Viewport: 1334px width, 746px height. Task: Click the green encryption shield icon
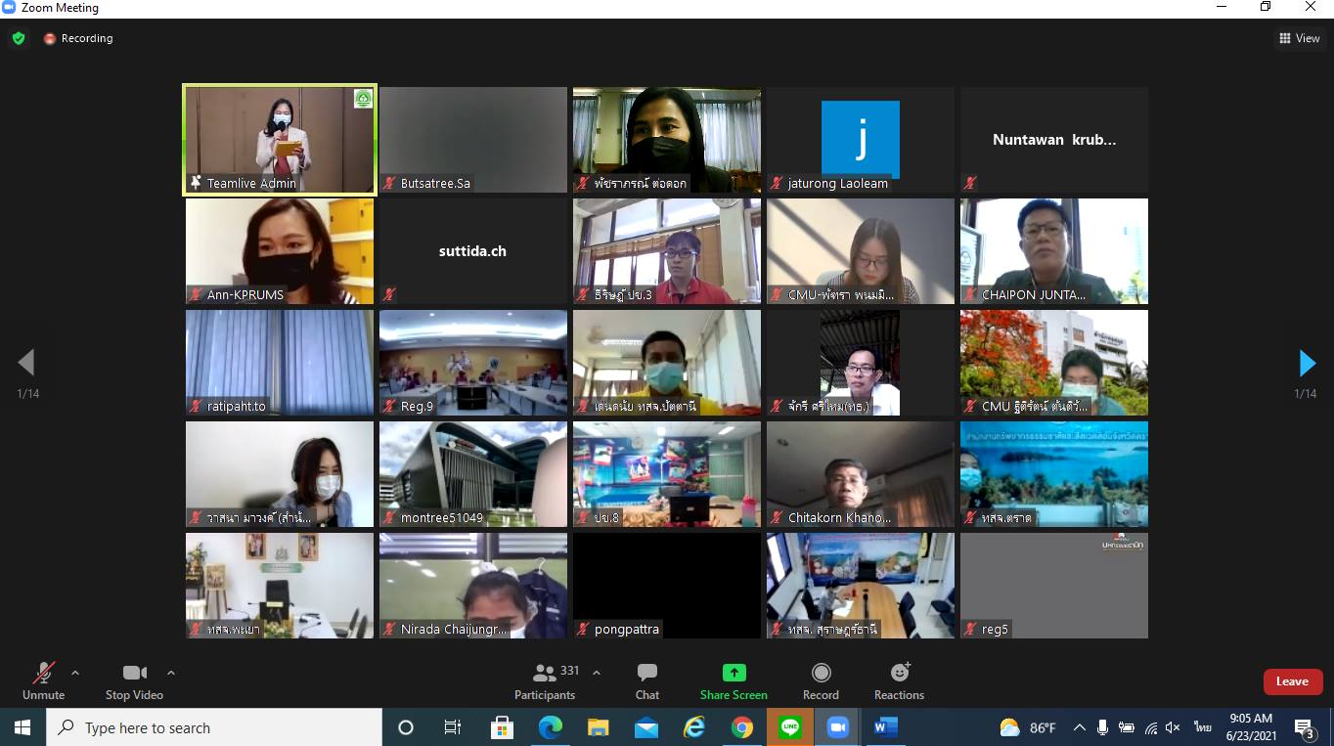point(19,38)
